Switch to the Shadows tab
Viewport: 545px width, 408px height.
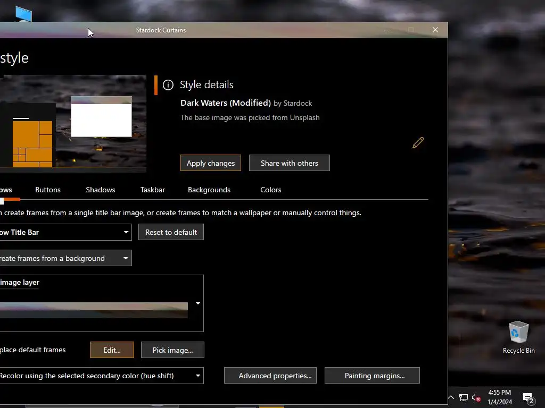(101, 190)
